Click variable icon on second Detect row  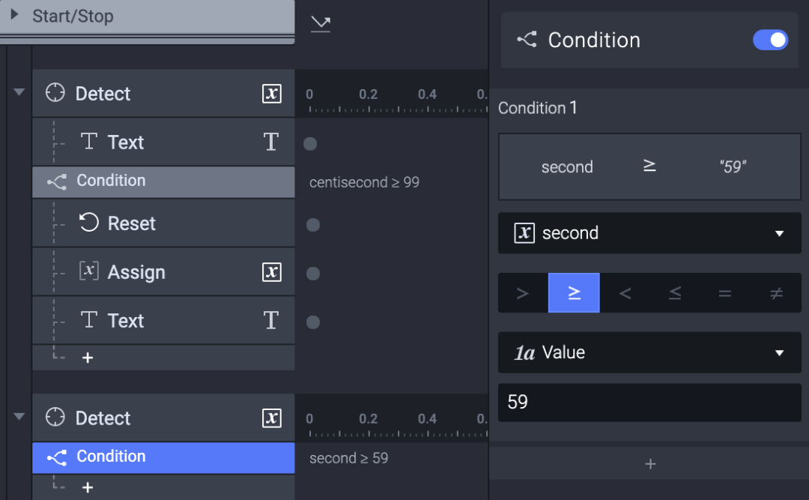[272, 418]
